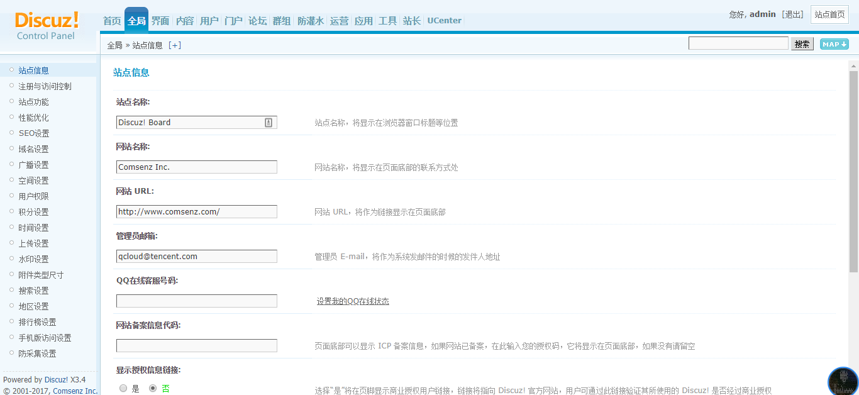
Task: Click the 站点首页 button
Action: click(829, 14)
